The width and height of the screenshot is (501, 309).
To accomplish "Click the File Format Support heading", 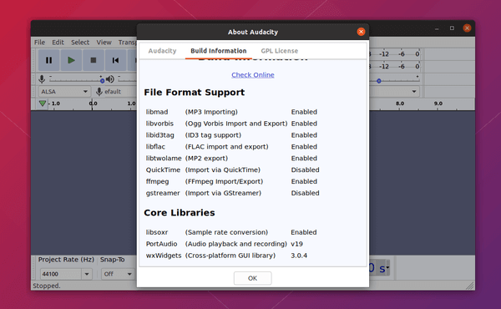I will click(194, 92).
